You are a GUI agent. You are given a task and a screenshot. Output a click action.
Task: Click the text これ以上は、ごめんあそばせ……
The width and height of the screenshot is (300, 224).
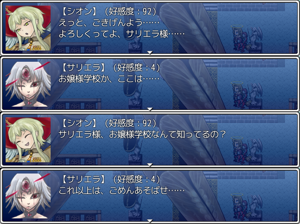(x=122, y=190)
